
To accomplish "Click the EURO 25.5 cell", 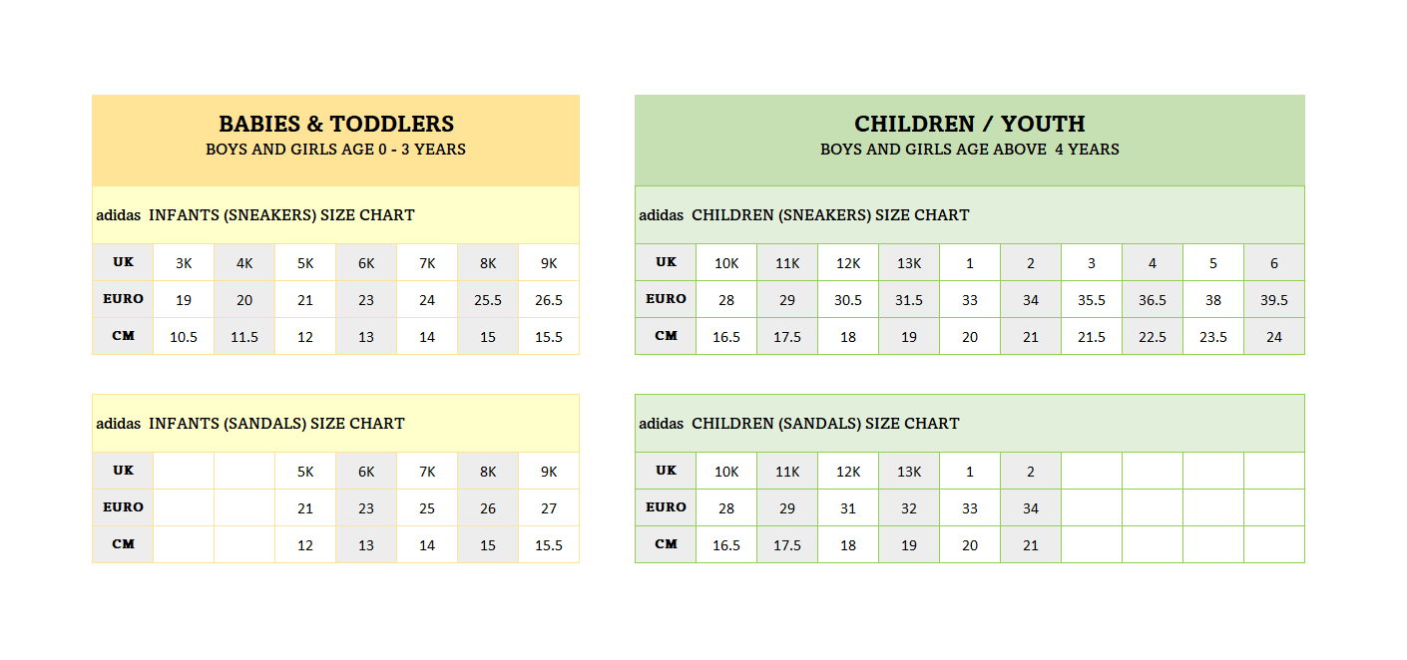I will click(488, 300).
